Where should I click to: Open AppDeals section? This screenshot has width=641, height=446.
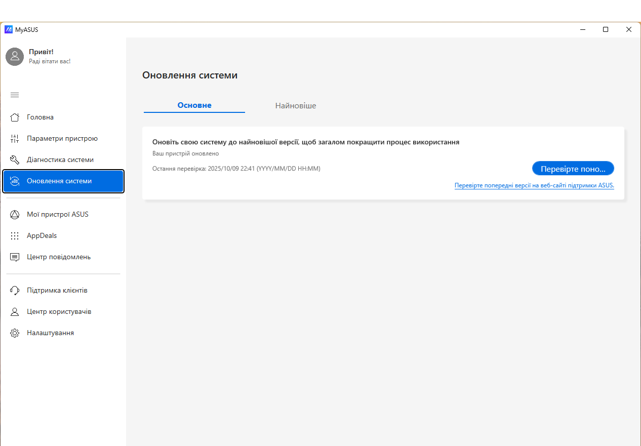[63, 236]
